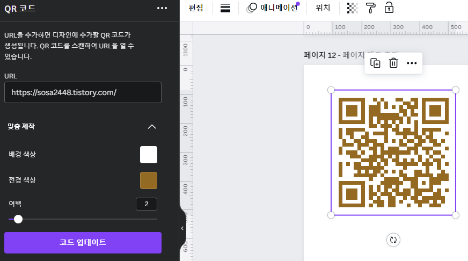Click the top-right corner handle of QR code
This screenshot has height=261, width=468.
pyautogui.click(x=456, y=90)
